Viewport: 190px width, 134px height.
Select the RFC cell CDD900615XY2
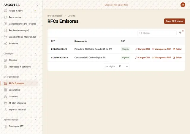(59, 58)
